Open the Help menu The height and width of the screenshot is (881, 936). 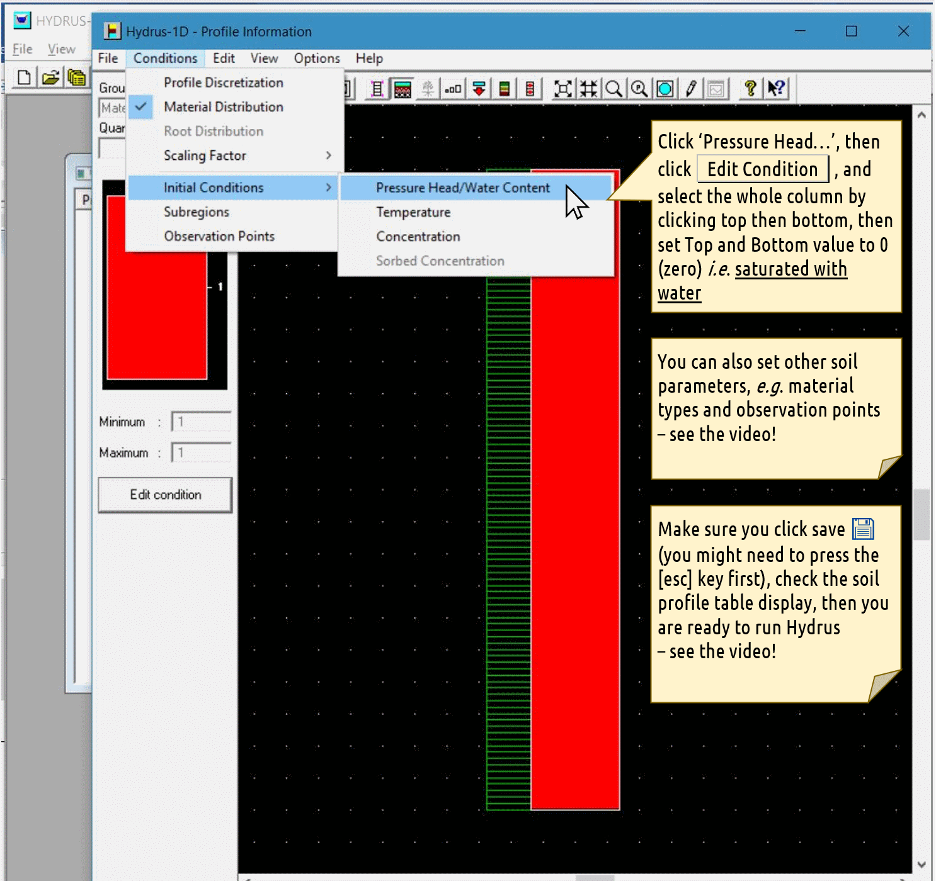(369, 59)
